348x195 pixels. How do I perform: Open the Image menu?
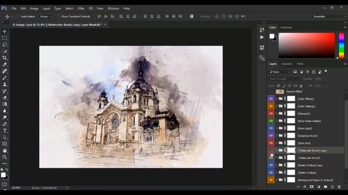(x=34, y=9)
